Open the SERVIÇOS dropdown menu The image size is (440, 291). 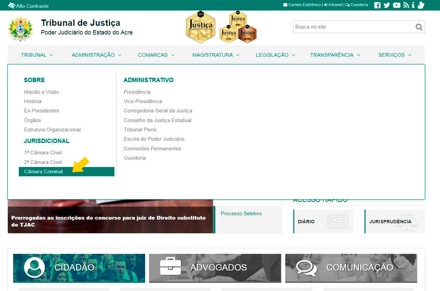click(x=394, y=55)
